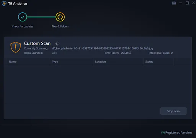Click the loading spinner beside Custom Scan
The image size is (196, 138).
point(57,44)
